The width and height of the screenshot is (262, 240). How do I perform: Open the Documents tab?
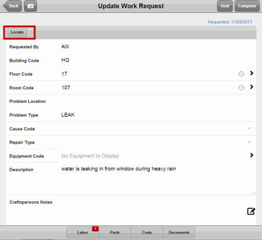179,232
